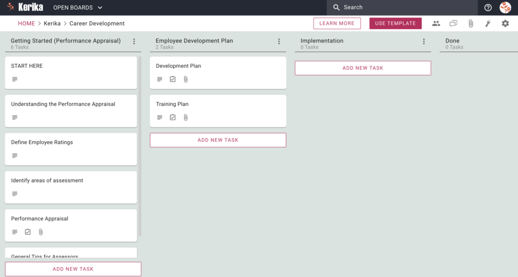This screenshot has width=518, height=277.
Task: Click the Kerika logo icon
Action: 11,7
